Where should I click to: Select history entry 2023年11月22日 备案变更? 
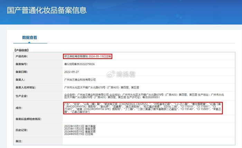[x=80, y=129]
